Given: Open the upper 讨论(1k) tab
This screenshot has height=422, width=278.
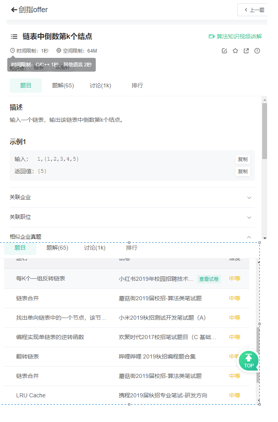Looking at the screenshot, I should (x=100, y=86).
